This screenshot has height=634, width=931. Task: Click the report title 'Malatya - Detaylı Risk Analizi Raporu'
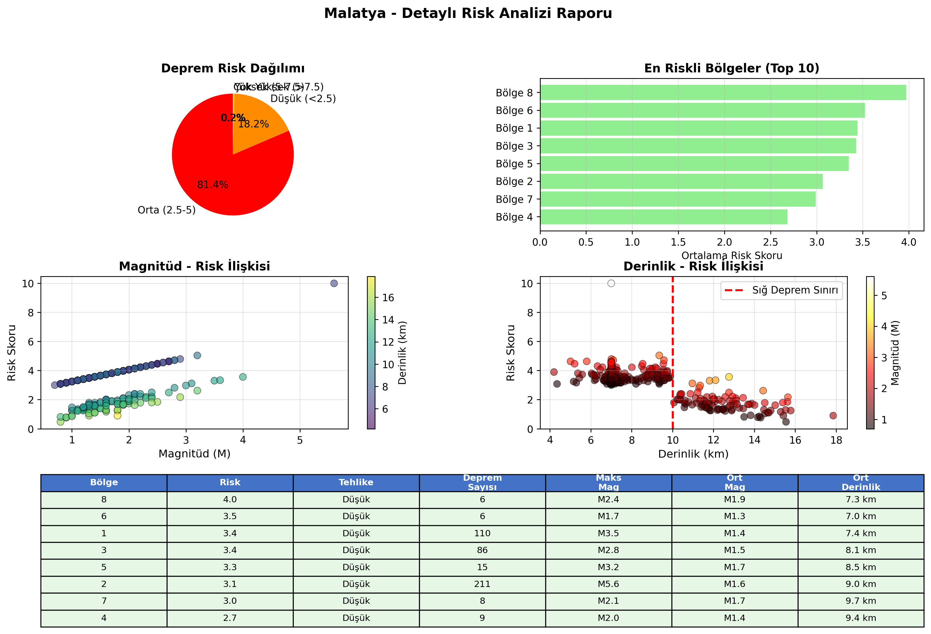468,13
